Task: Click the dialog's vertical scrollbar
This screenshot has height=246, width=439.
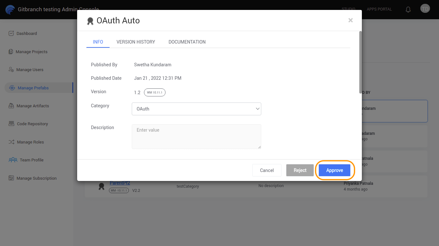Action: (x=360, y=62)
